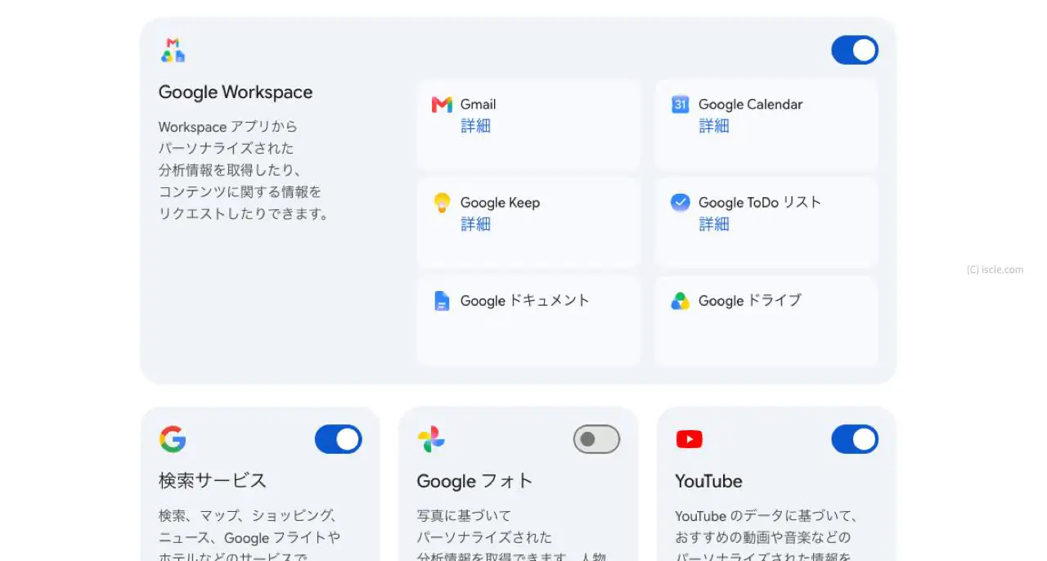The height and width of the screenshot is (561, 1047).
Task: Click the Google Photos pinwheel icon
Action: tap(431, 439)
